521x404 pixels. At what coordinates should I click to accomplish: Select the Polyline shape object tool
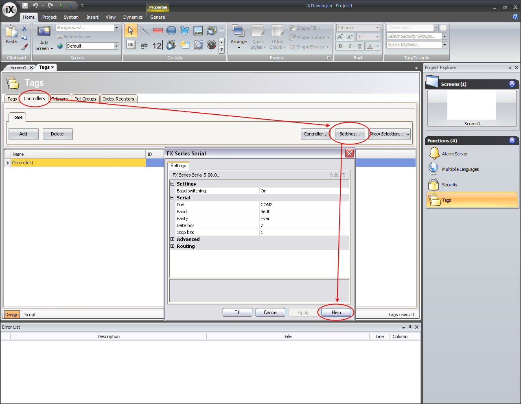185,31
